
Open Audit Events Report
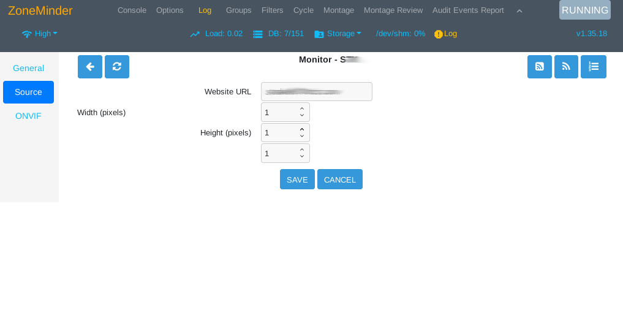468,10
